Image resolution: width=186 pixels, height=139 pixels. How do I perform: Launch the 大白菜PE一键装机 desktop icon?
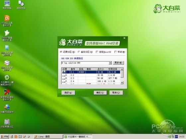click(7, 80)
